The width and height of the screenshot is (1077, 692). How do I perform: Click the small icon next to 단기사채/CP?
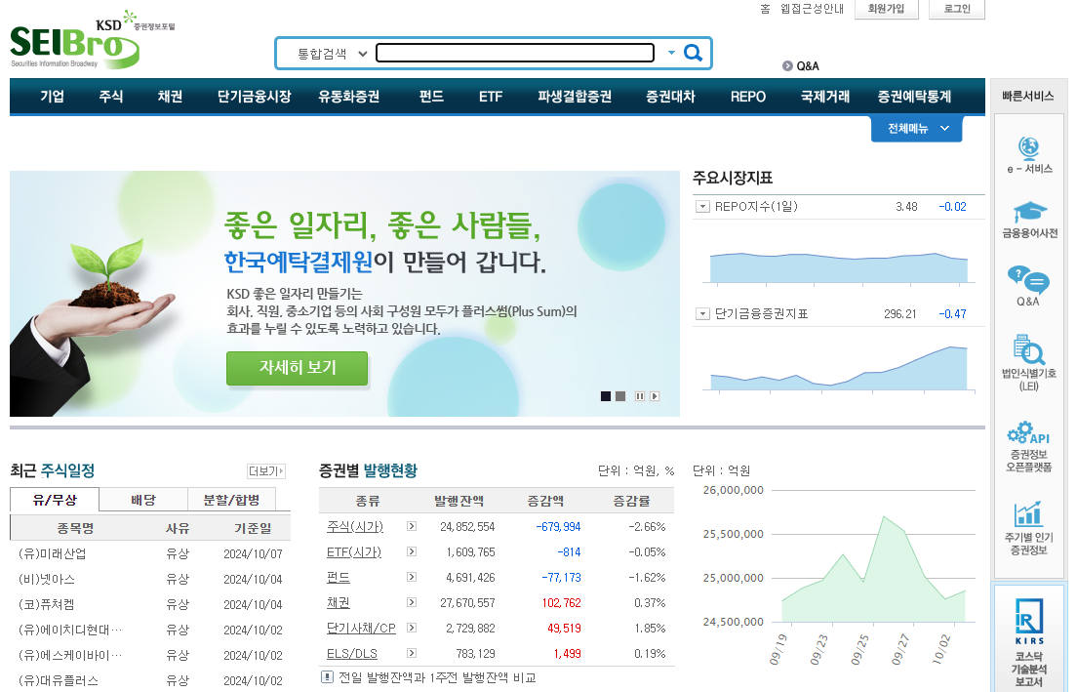(x=412, y=629)
